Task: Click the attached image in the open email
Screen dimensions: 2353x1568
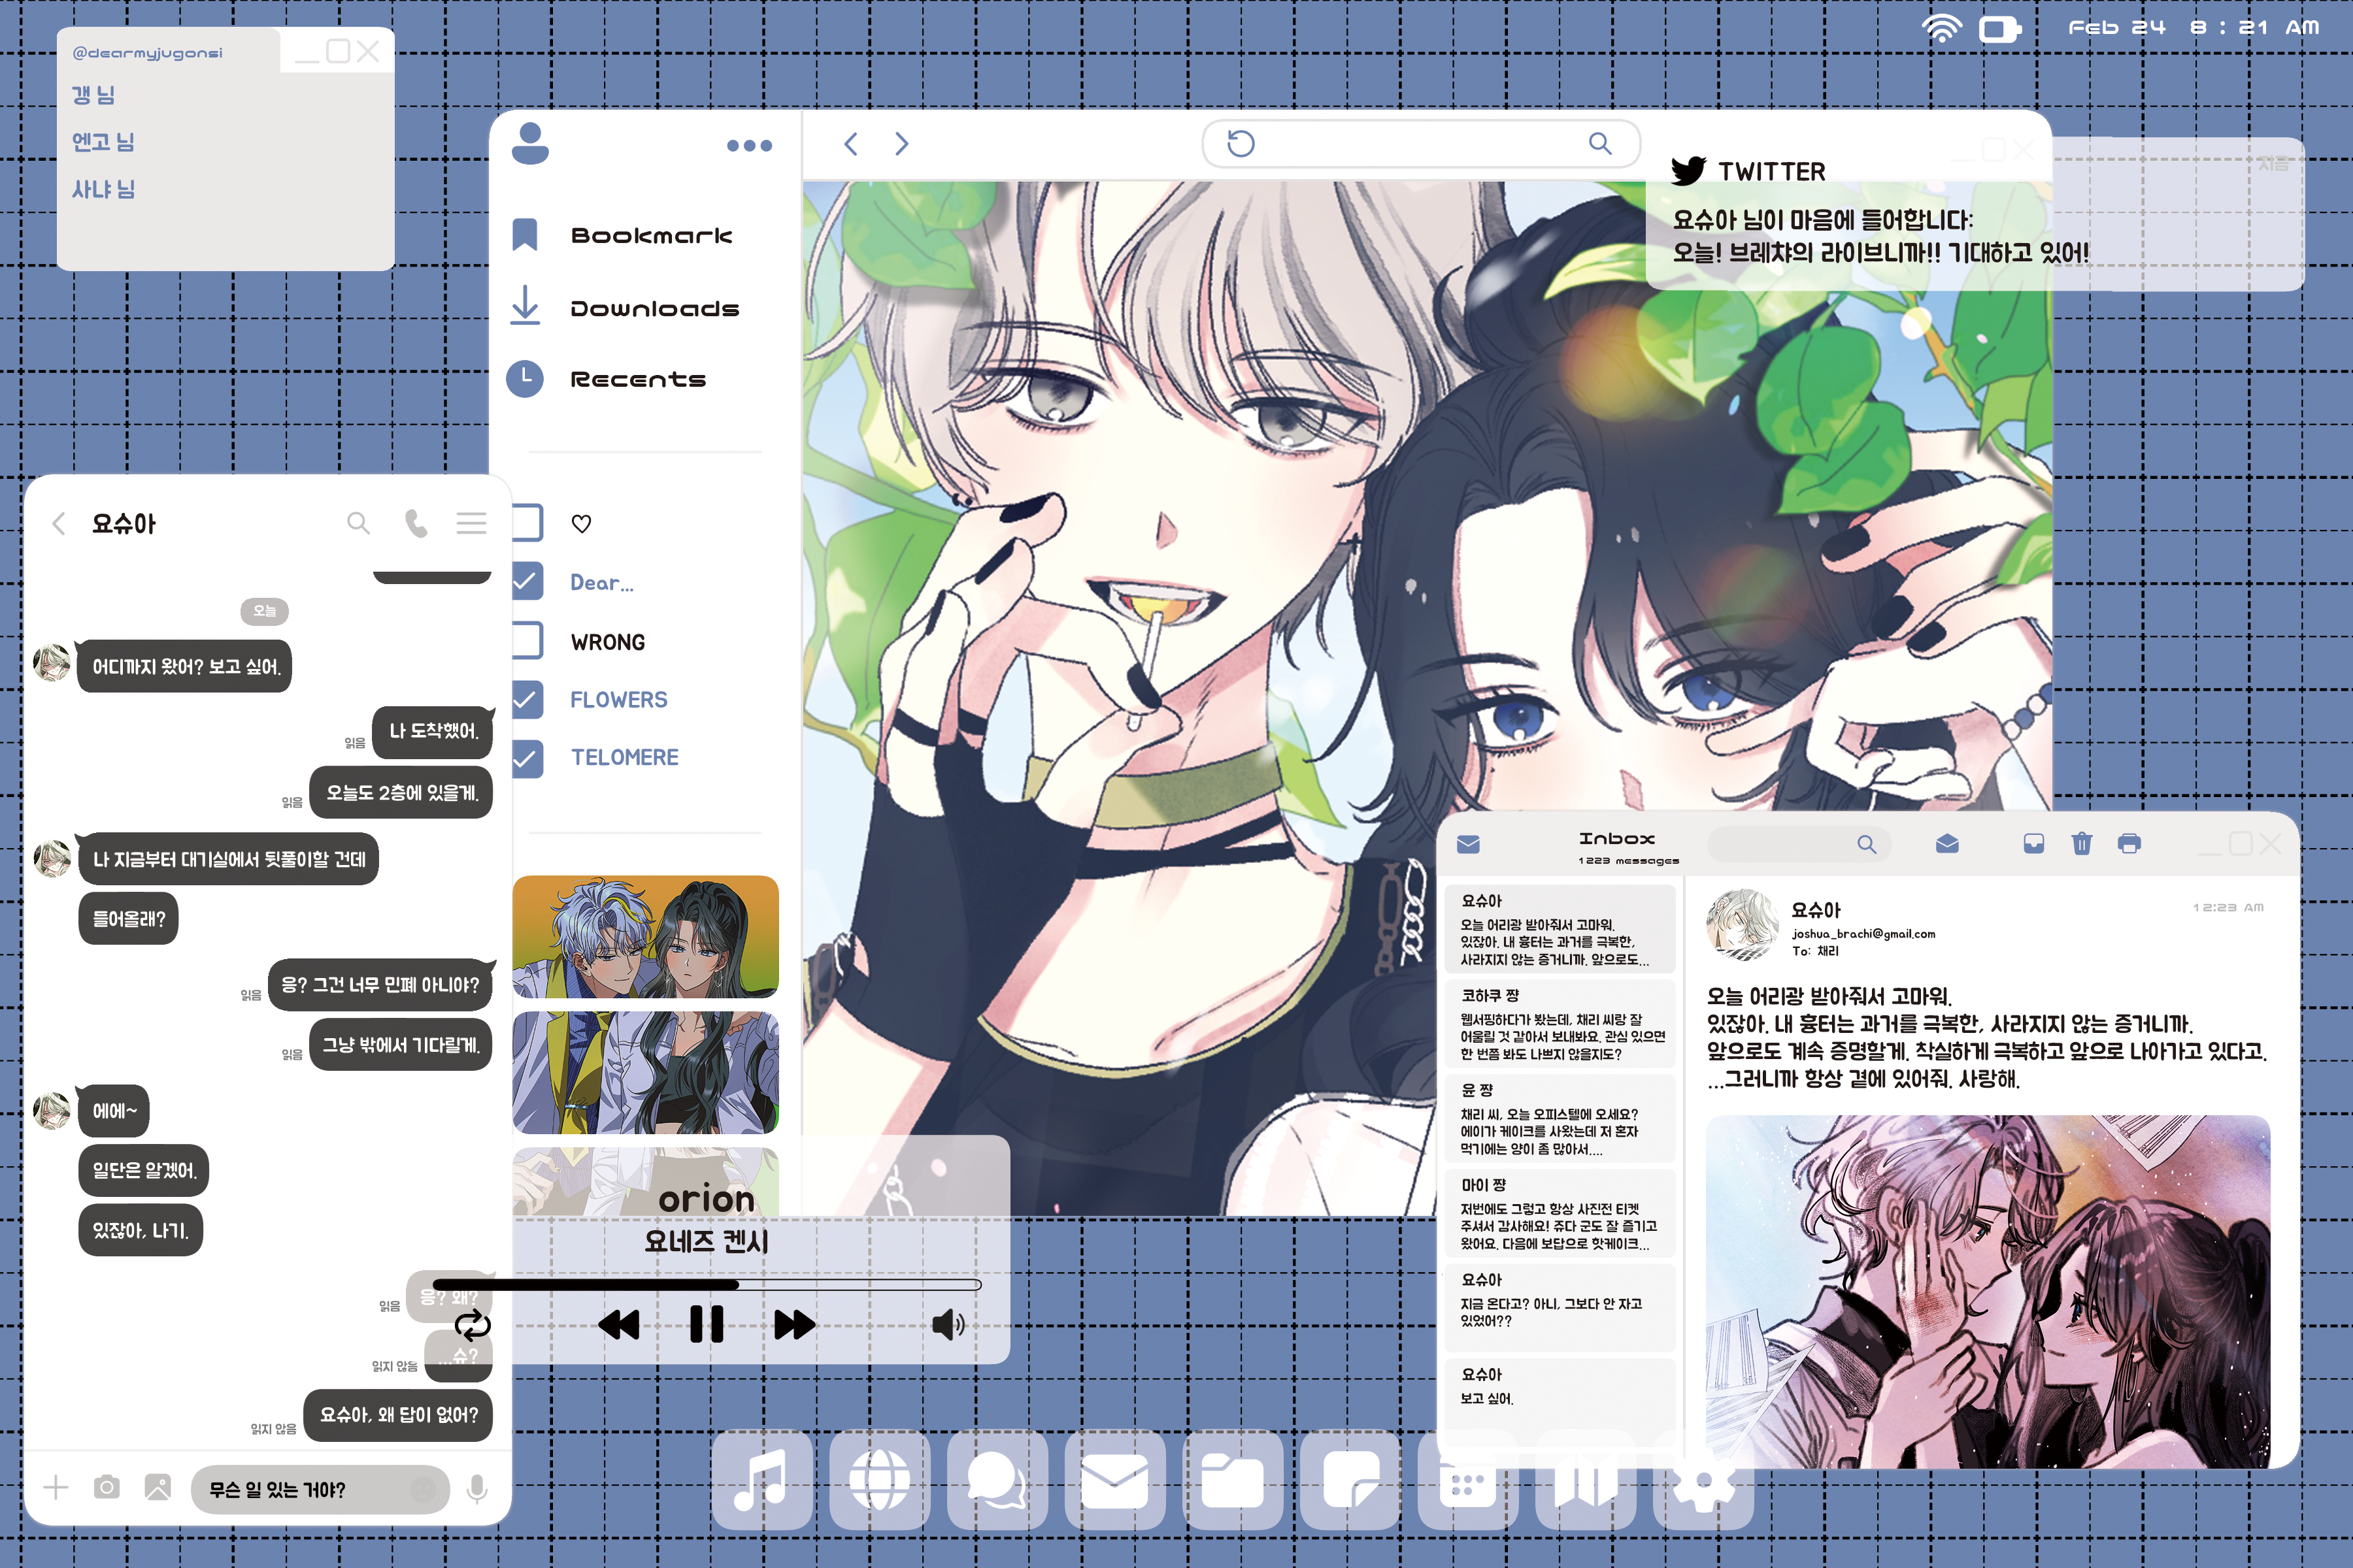Action: point(1988,1292)
